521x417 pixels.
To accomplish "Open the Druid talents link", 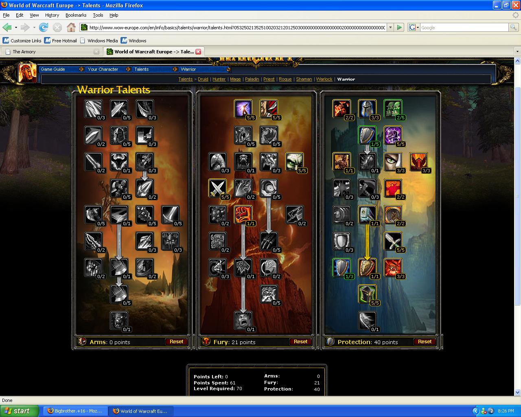I will tap(203, 79).
